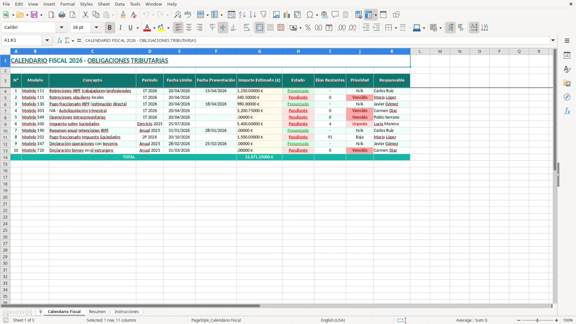Insert an image
The width and height of the screenshot is (576, 324).
coord(276,15)
